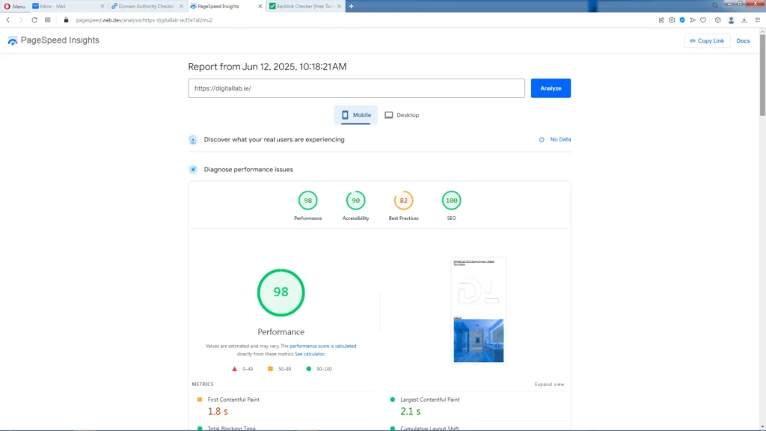Click the Largest Contentful Paint metric label
Viewport: 766px width, 431px height.
[430, 400]
